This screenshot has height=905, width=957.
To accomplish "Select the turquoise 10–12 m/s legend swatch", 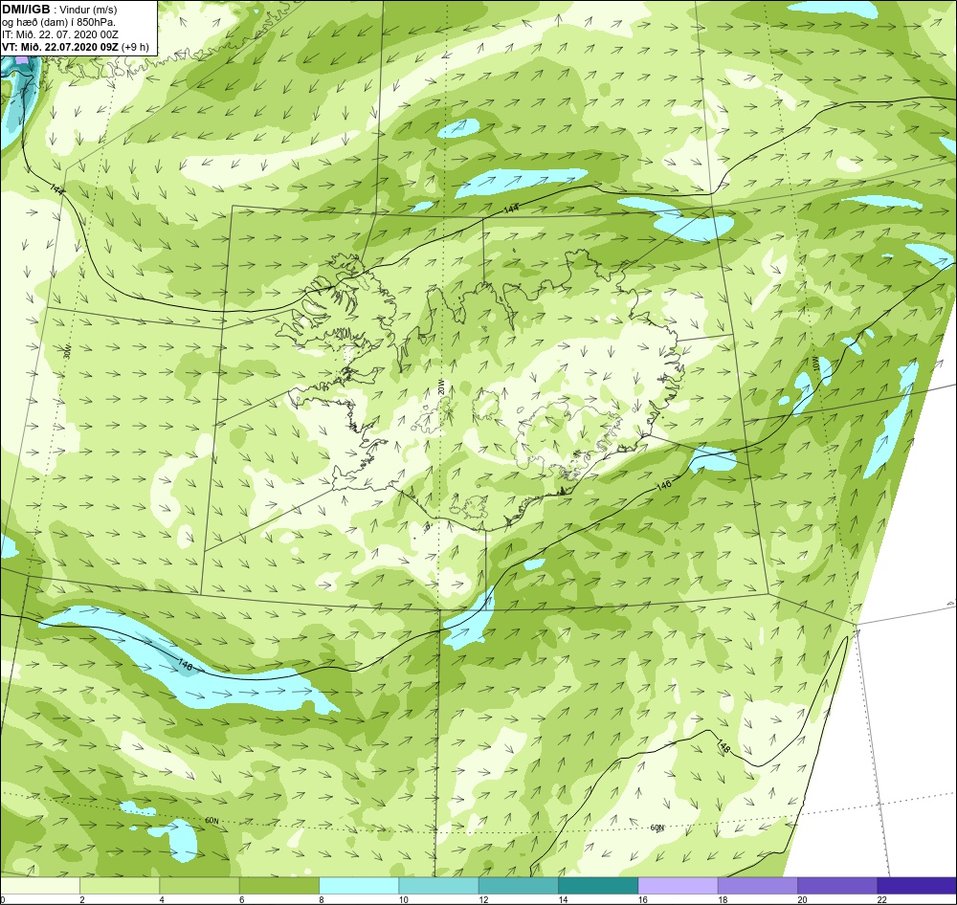I will point(438,885).
